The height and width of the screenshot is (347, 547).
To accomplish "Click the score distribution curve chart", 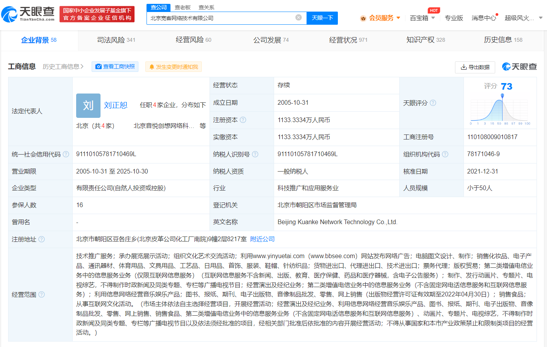I will tap(499, 112).
